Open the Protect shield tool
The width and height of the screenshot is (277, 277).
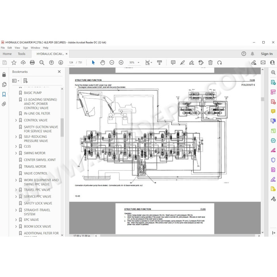click(273, 160)
